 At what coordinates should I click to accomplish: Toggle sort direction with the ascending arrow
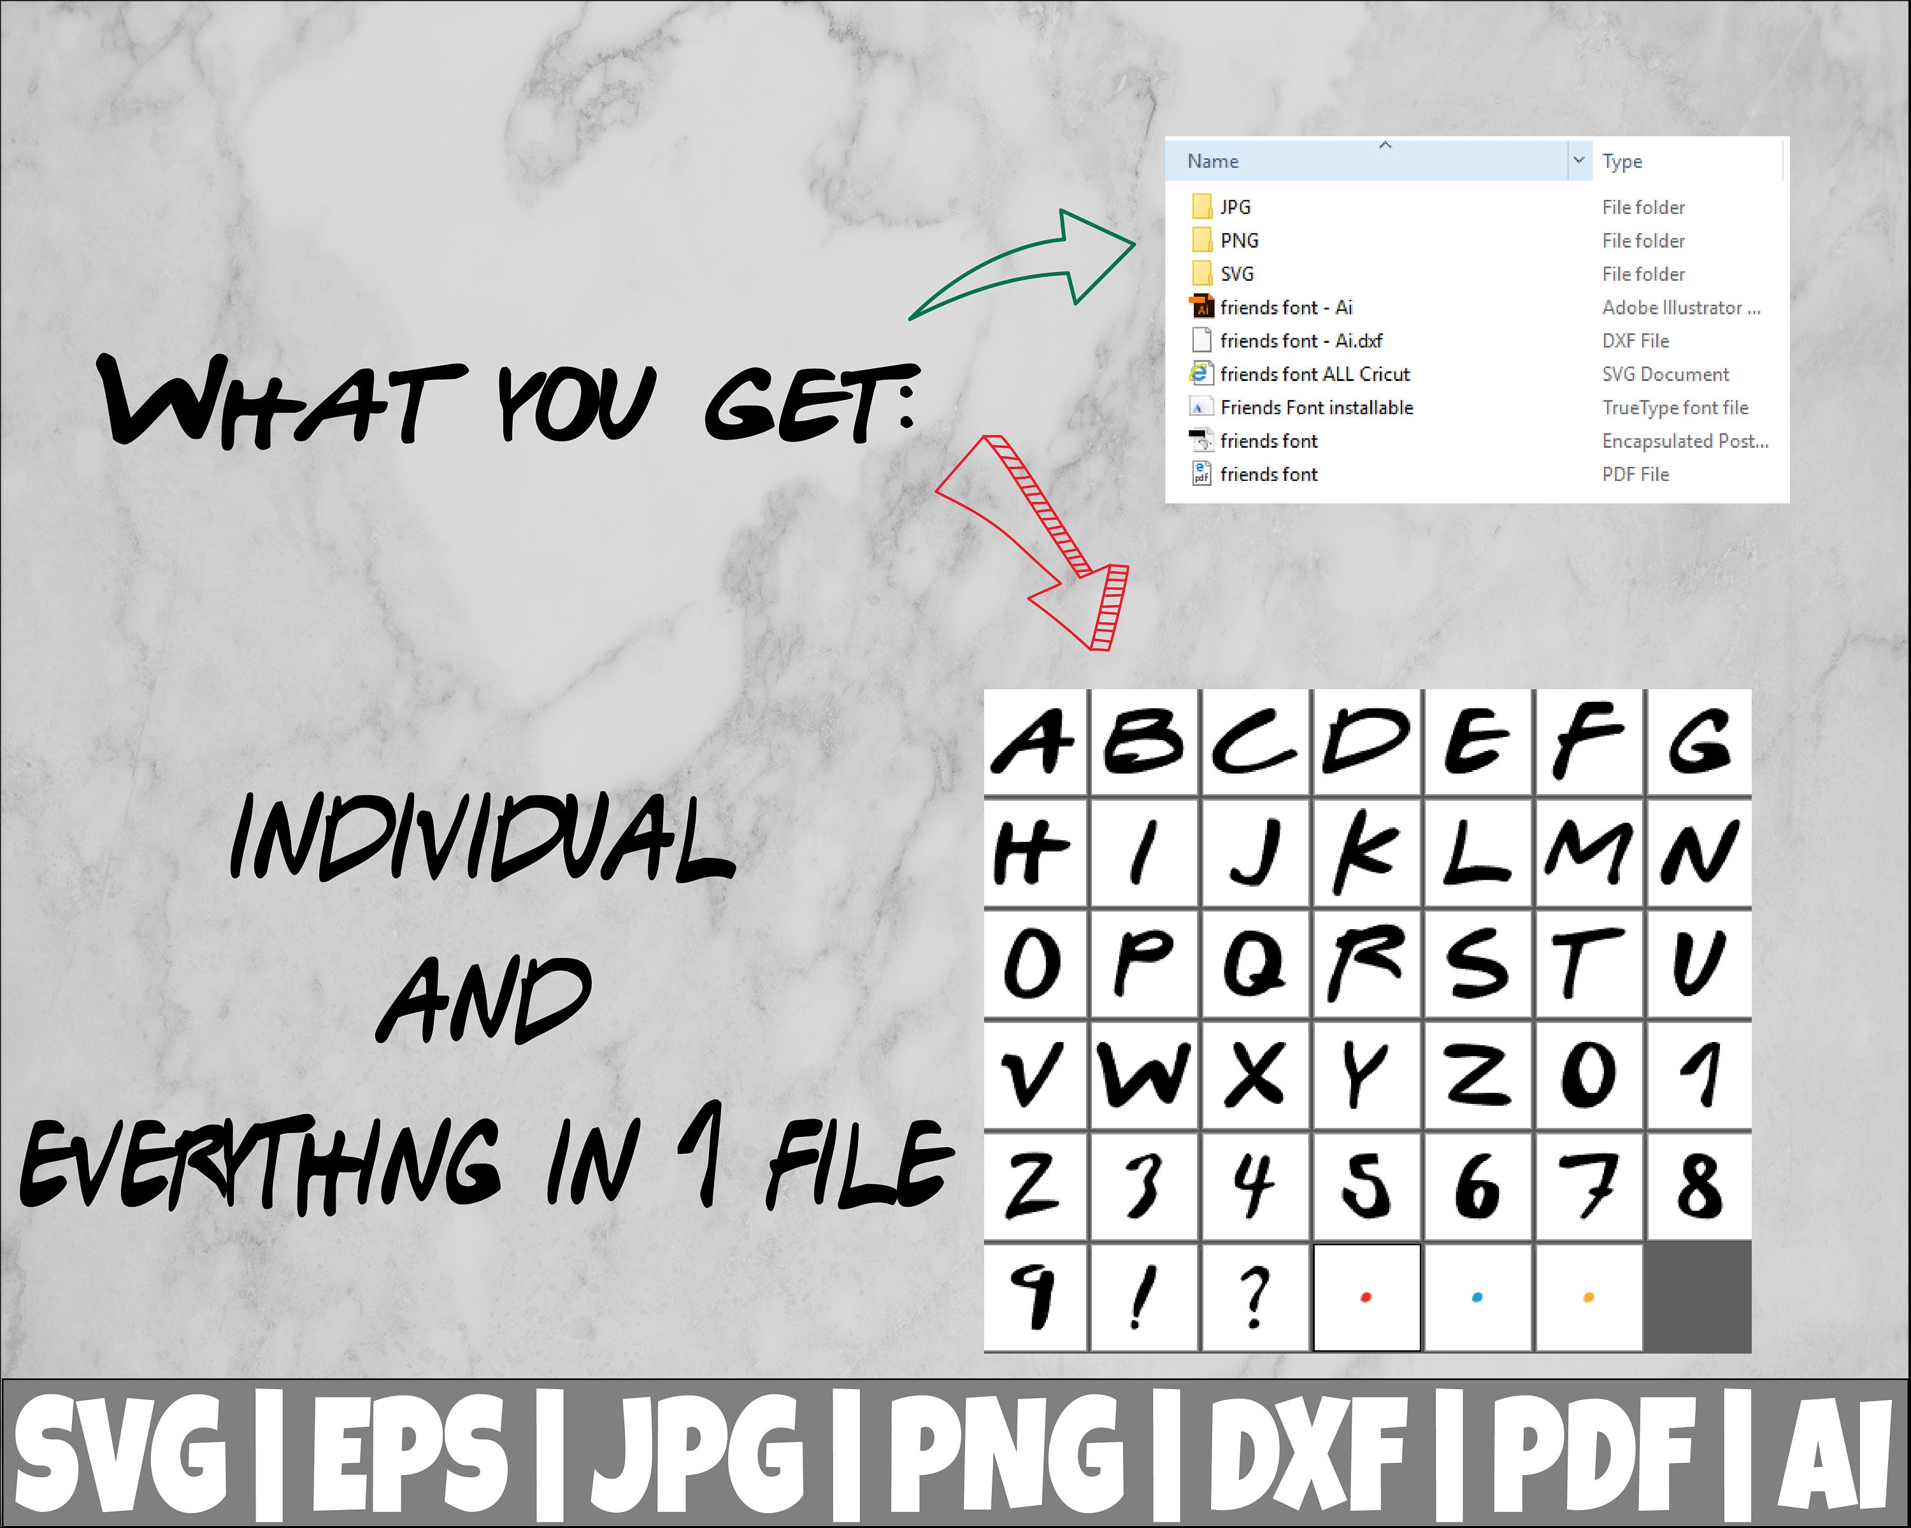[1385, 145]
